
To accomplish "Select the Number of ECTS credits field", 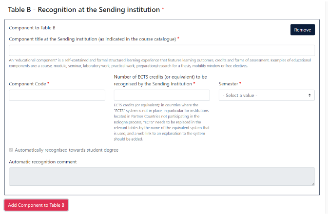I will [x=162, y=95].
